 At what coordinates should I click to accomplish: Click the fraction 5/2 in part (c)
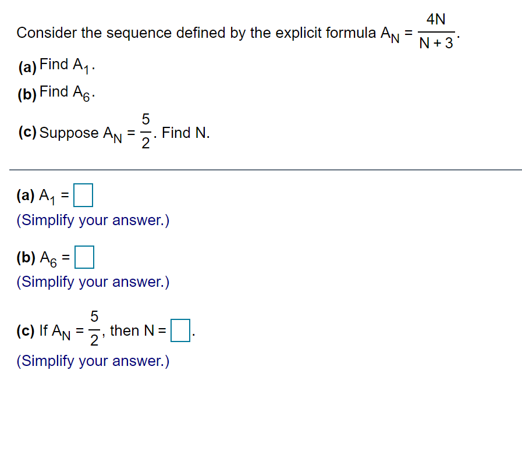(145, 132)
